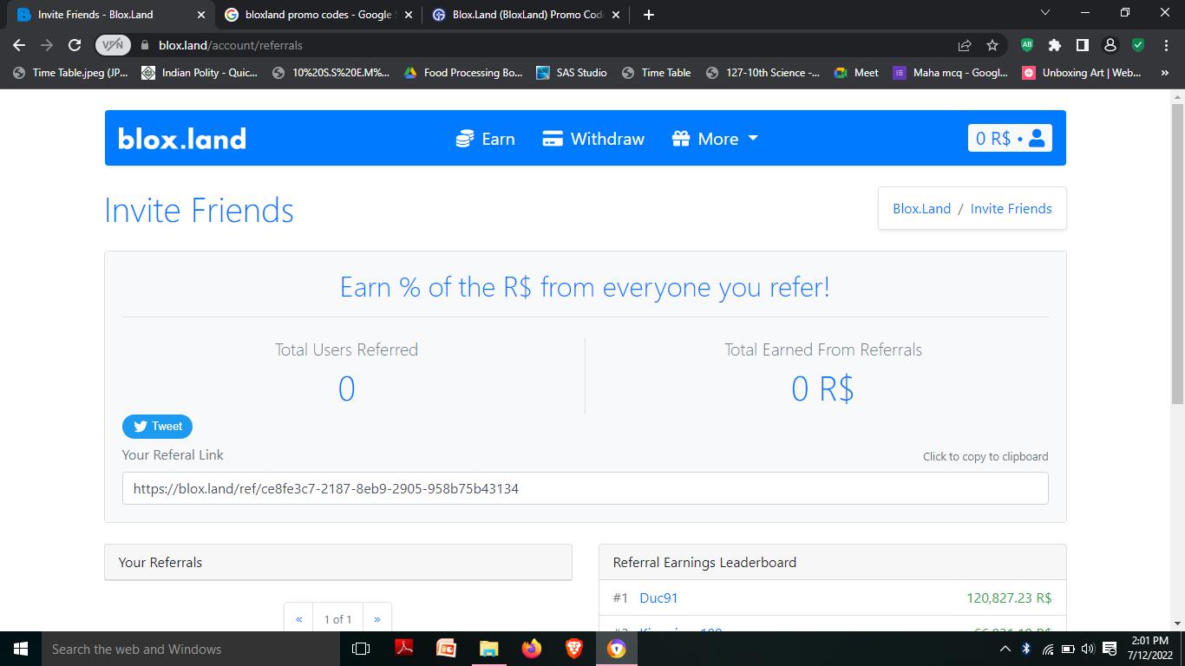The height and width of the screenshot is (666, 1185).
Task: Go to previous referrals page
Action: pos(298,618)
